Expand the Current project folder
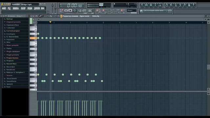The image size is (210, 118). 13,31
